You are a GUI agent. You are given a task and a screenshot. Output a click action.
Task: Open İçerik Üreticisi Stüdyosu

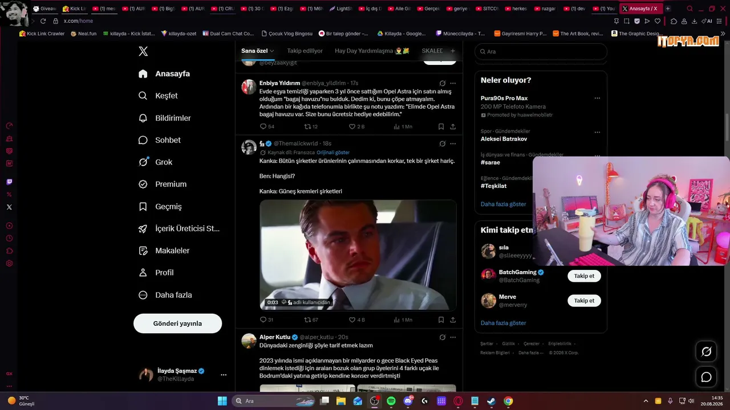(179, 228)
